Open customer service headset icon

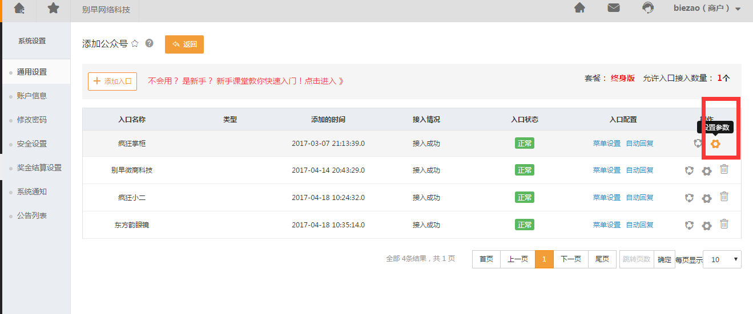coord(648,8)
